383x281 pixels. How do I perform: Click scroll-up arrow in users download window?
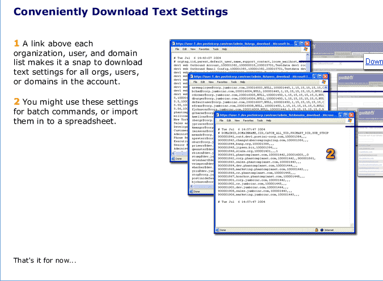326,87
